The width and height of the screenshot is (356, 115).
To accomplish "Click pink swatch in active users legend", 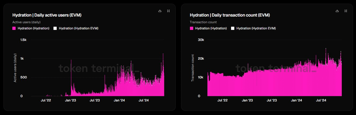I will click(x=14, y=28).
